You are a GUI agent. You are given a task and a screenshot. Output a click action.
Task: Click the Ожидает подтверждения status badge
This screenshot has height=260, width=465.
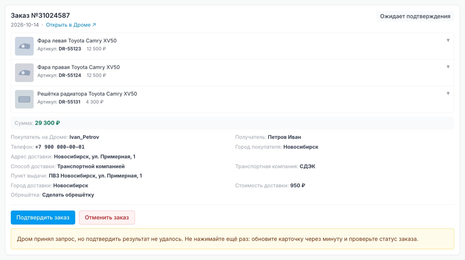(415, 16)
